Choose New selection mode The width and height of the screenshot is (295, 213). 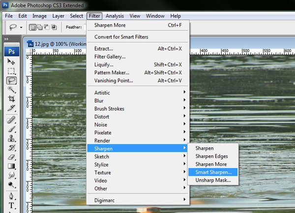pos(33,28)
